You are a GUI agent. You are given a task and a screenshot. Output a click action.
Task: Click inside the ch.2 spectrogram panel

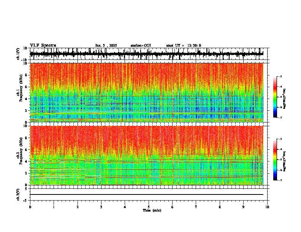[x=147, y=155]
